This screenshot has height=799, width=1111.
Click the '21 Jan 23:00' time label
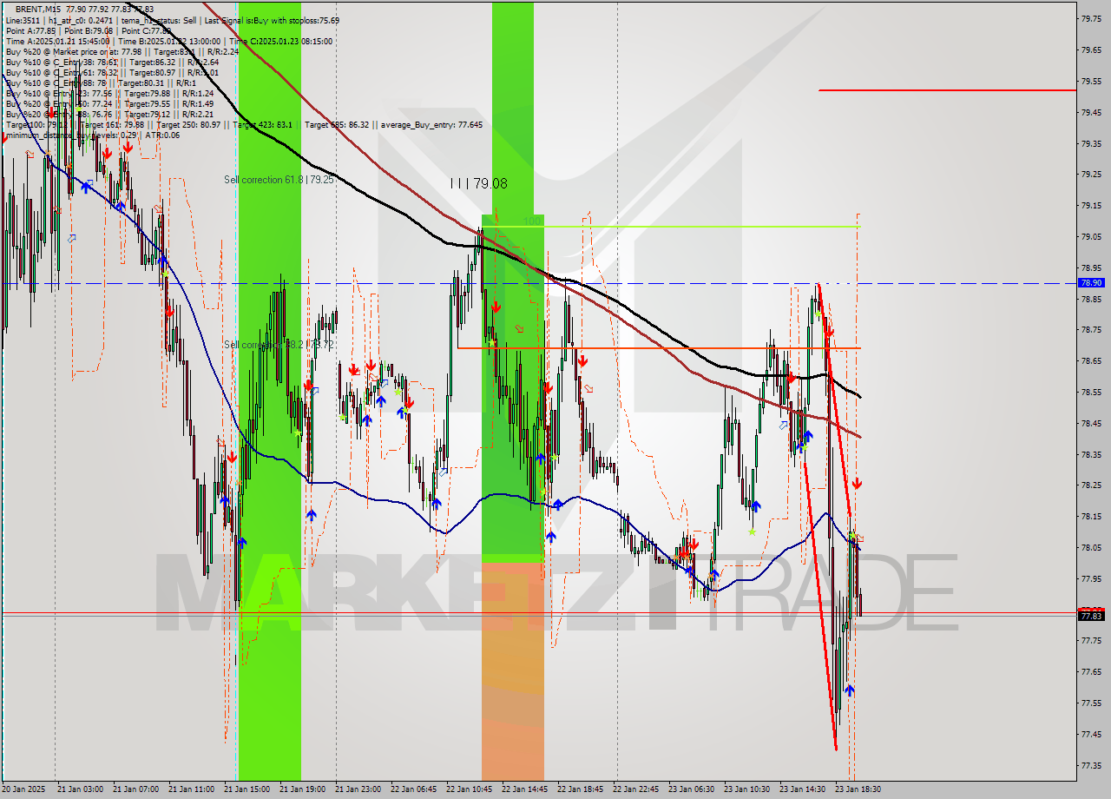[358, 789]
